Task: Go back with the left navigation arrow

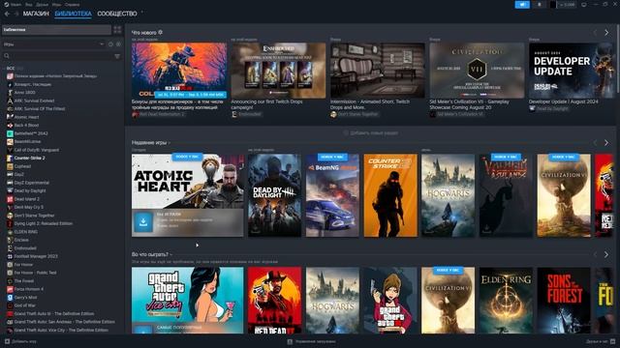Action: tap(7, 14)
